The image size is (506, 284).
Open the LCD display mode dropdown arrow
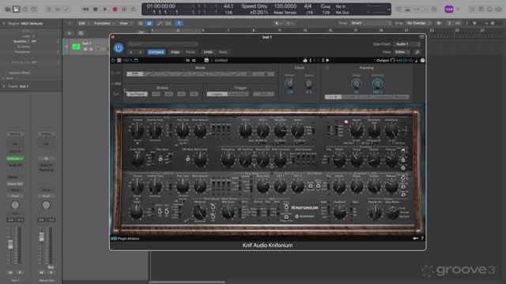pos(388,9)
